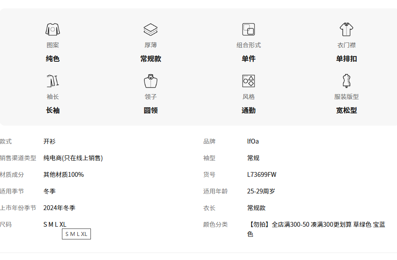Viewport: 397px width, 260px height.
Task: Click the item number L73699FW
Action: (x=262, y=175)
